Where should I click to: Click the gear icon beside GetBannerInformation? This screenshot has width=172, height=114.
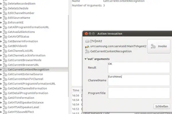point(5,41)
